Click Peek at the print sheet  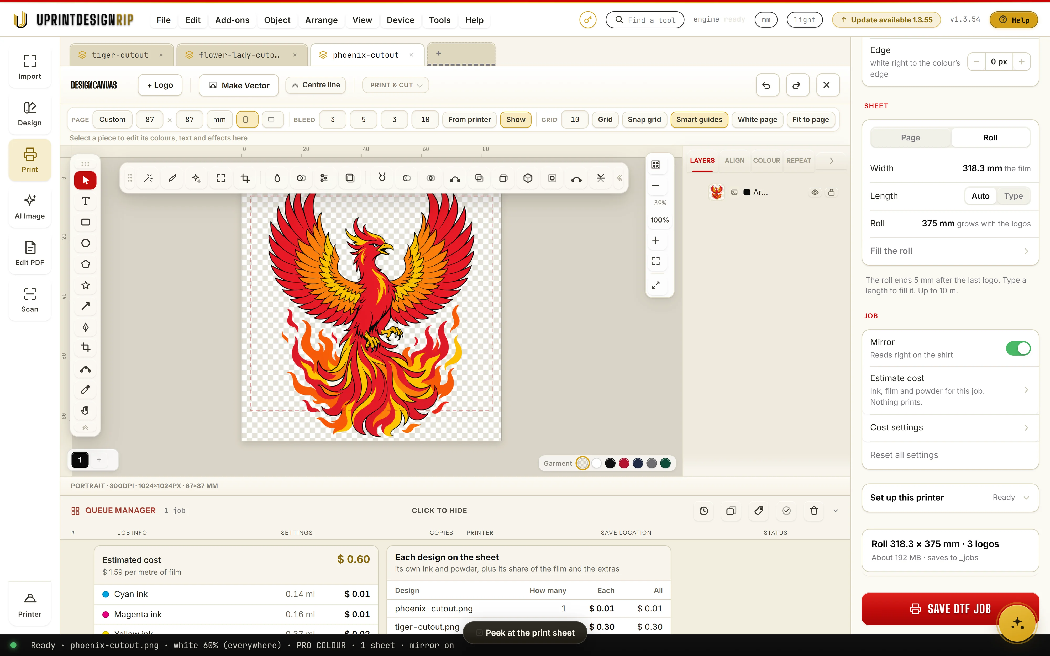[x=525, y=633]
